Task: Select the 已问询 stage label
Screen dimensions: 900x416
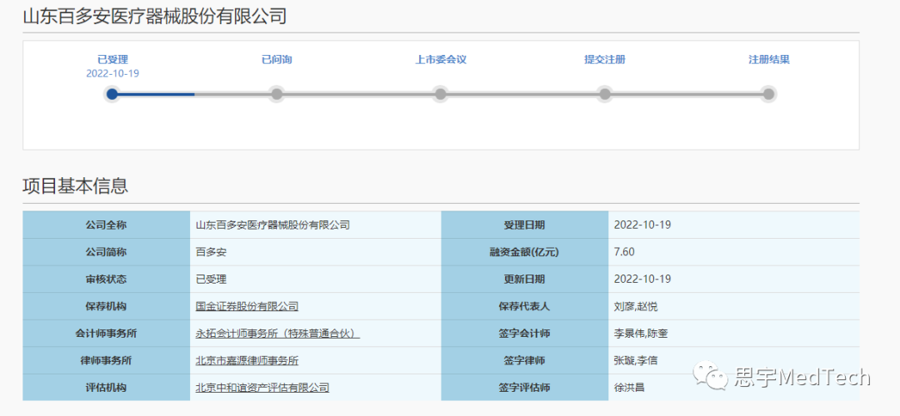Action: (x=277, y=60)
